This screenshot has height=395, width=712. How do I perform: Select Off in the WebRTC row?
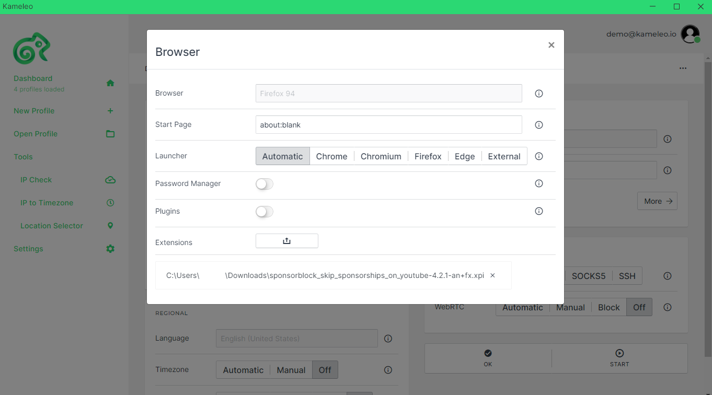[639, 307]
